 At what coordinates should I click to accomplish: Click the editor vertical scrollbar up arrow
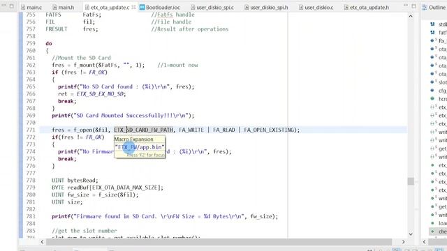[411, 16]
